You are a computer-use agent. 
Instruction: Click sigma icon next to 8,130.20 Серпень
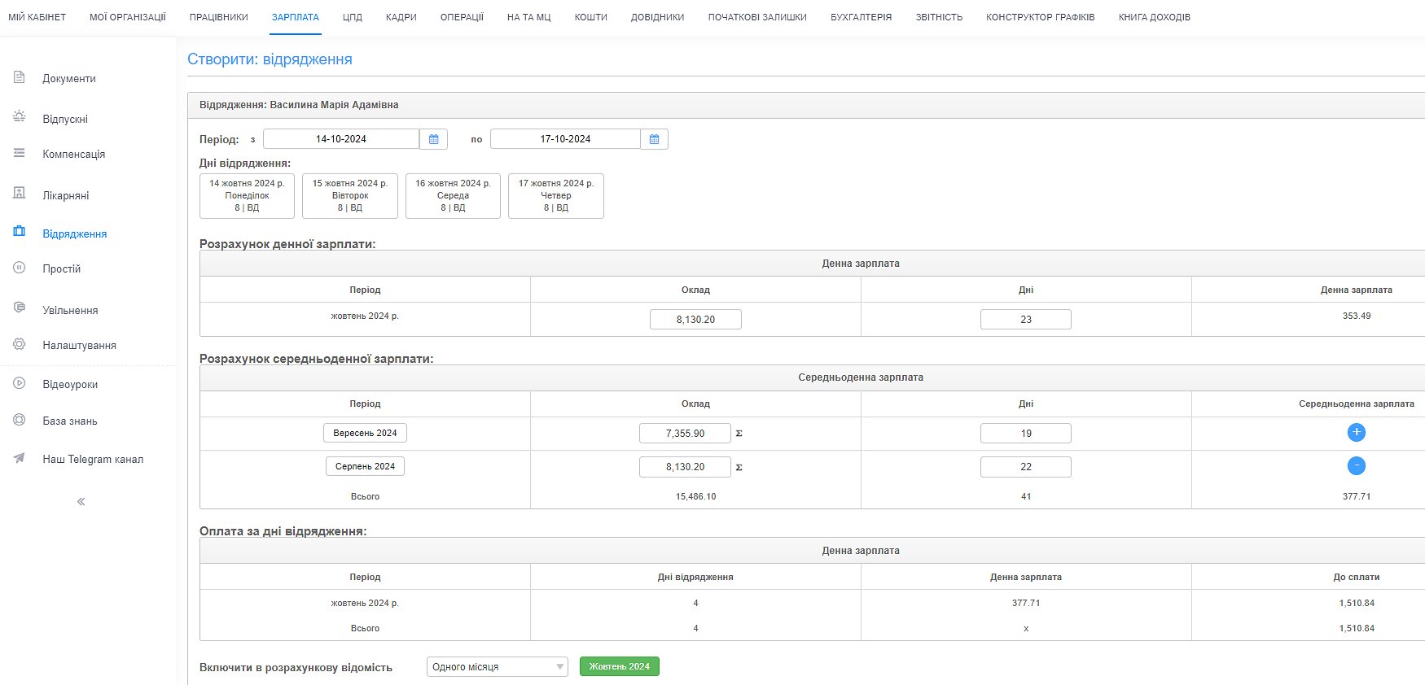point(739,468)
